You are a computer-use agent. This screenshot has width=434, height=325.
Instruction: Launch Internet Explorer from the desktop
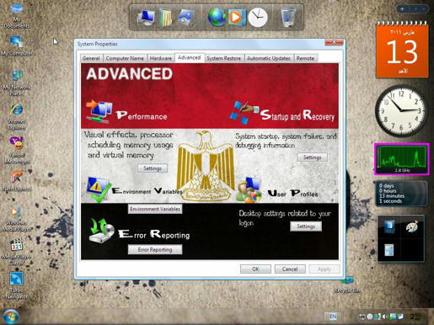click(17, 116)
